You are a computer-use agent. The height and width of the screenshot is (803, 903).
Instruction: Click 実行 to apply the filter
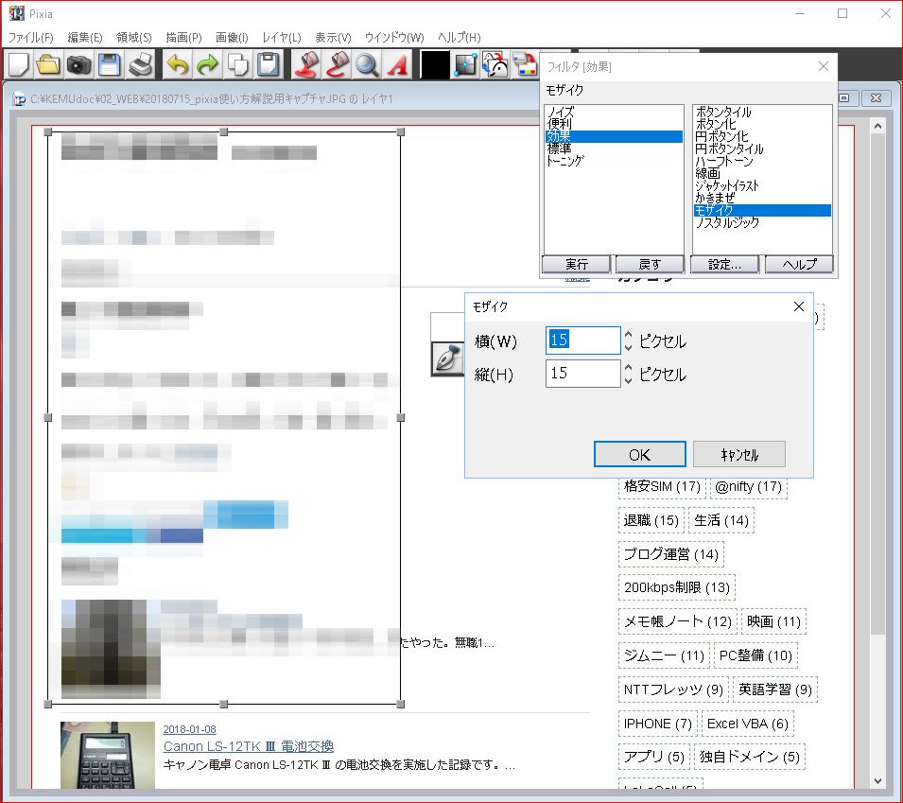[576, 264]
